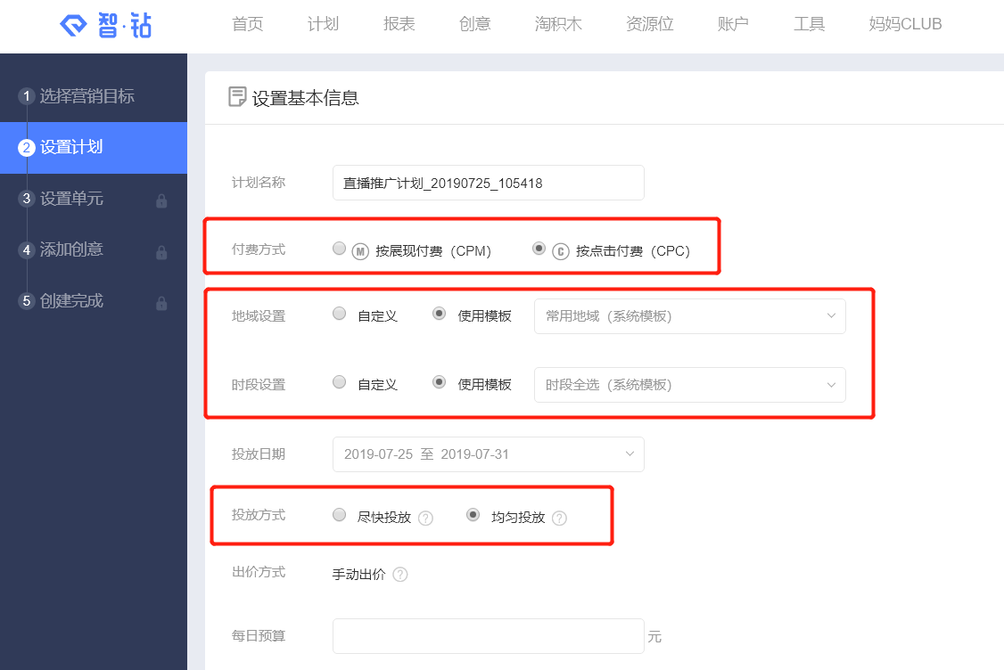The height and width of the screenshot is (670, 1004).
Task: Go to 淘积木 in top navigation
Action: click(x=558, y=24)
